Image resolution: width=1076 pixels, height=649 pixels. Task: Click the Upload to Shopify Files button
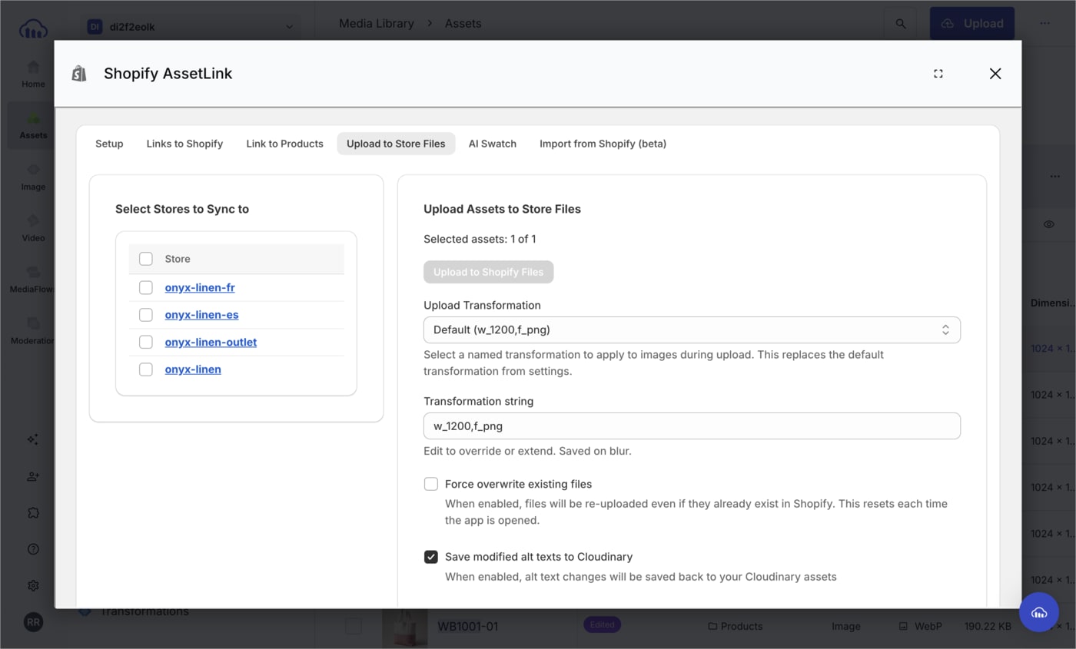click(x=488, y=272)
